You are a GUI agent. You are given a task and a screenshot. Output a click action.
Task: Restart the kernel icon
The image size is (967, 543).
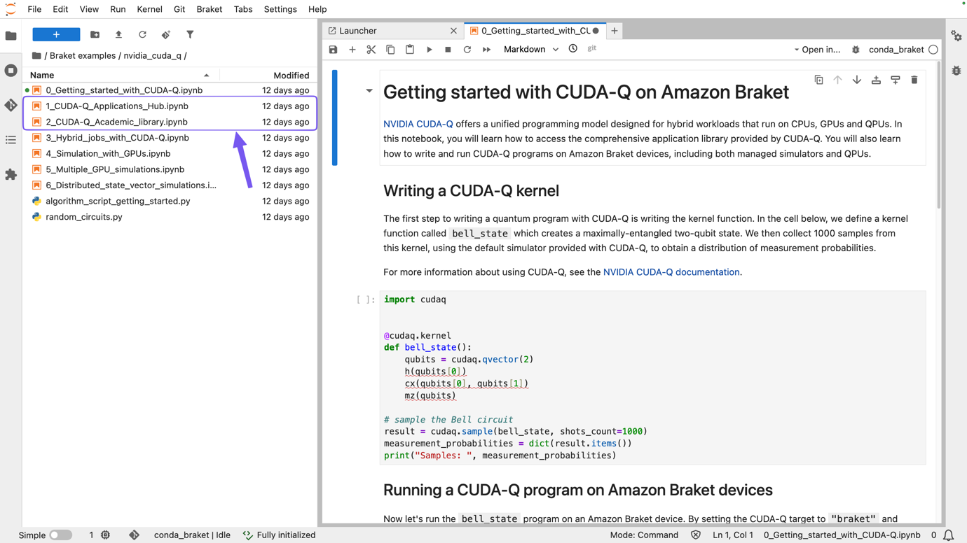(467, 50)
